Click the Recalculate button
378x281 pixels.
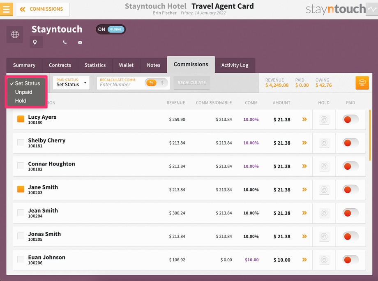(191, 83)
